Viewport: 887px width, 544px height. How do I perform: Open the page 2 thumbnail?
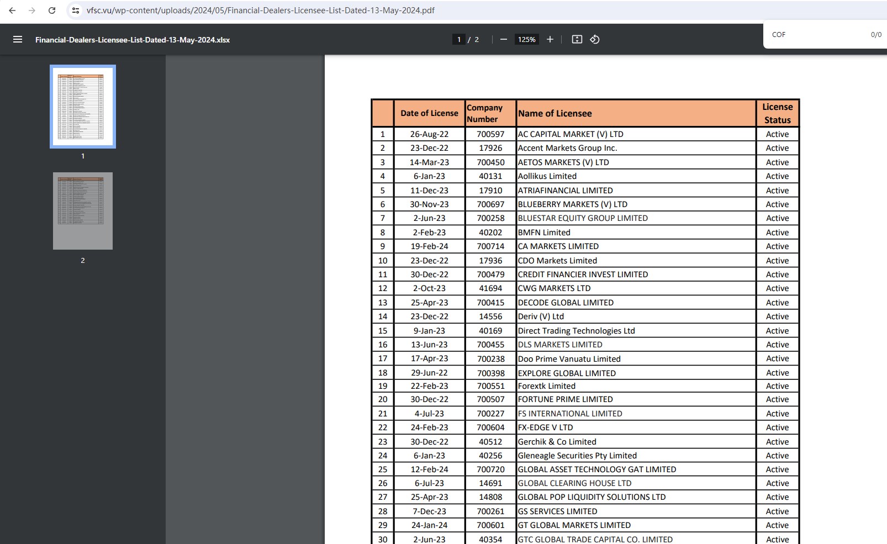coord(83,211)
